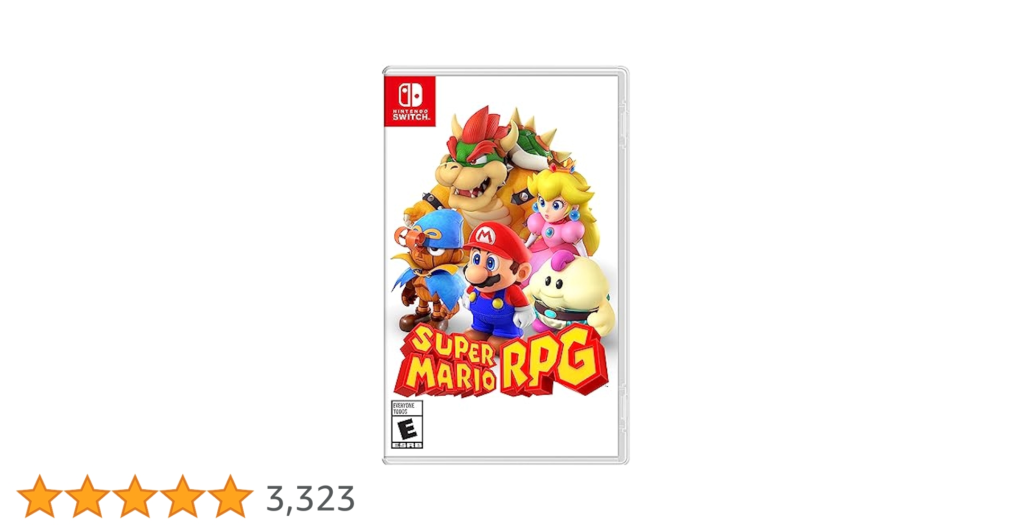Viewport: 1012px width, 529px height.
Task: Click the Super Mario RPG title logo
Action: (x=501, y=361)
